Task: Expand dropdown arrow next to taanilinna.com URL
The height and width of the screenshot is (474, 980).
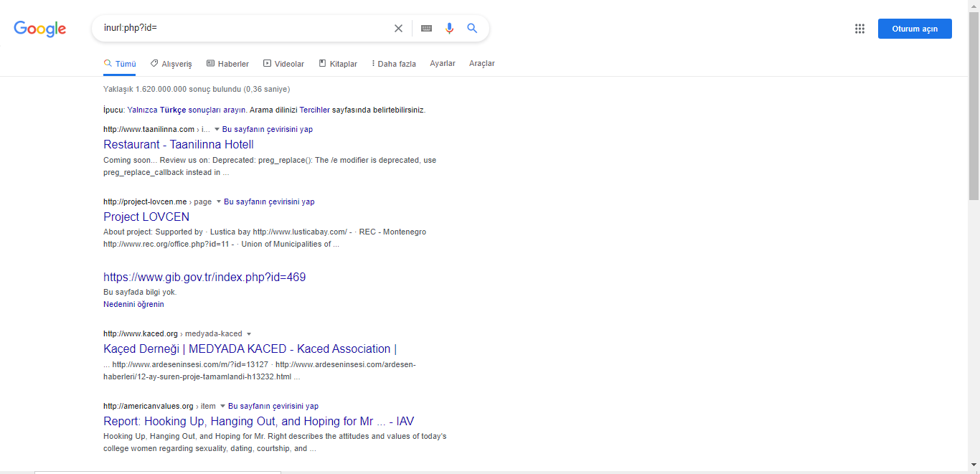Action: click(x=217, y=130)
